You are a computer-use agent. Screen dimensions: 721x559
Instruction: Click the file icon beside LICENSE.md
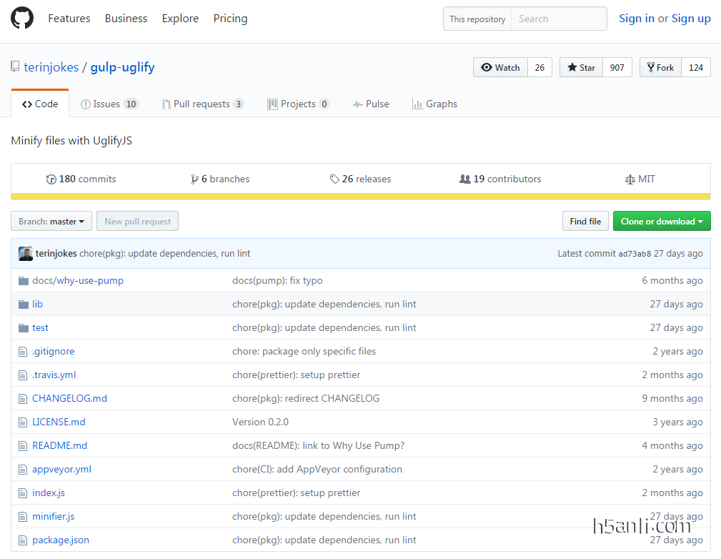click(23, 422)
